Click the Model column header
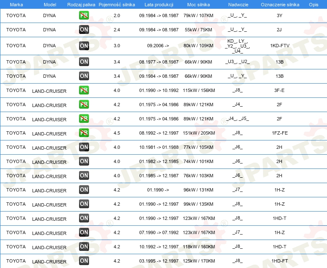This screenshot has height=268, width=327. 50,5
